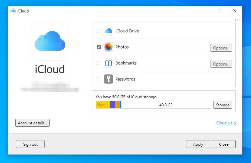Click the iCloud Drive cloud icon
Viewport: 251px width, 163px height.
pos(109,31)
